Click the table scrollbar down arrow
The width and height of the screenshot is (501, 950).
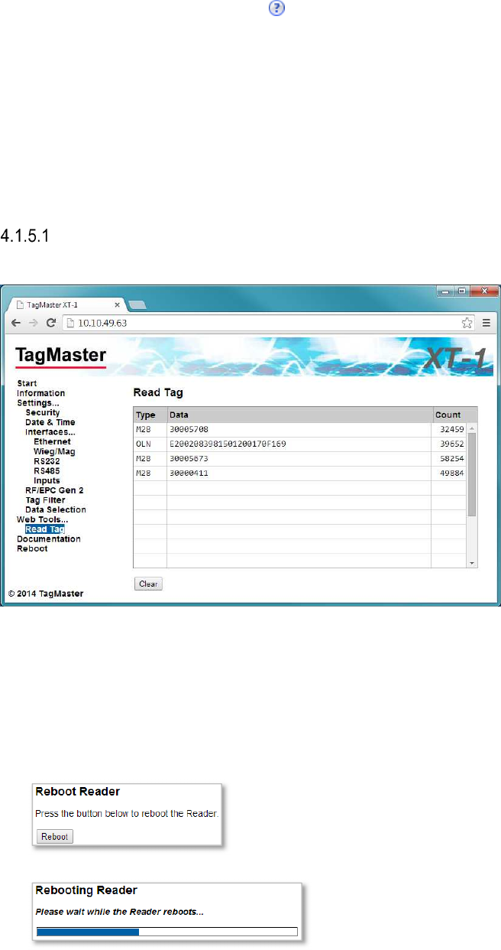472,563
